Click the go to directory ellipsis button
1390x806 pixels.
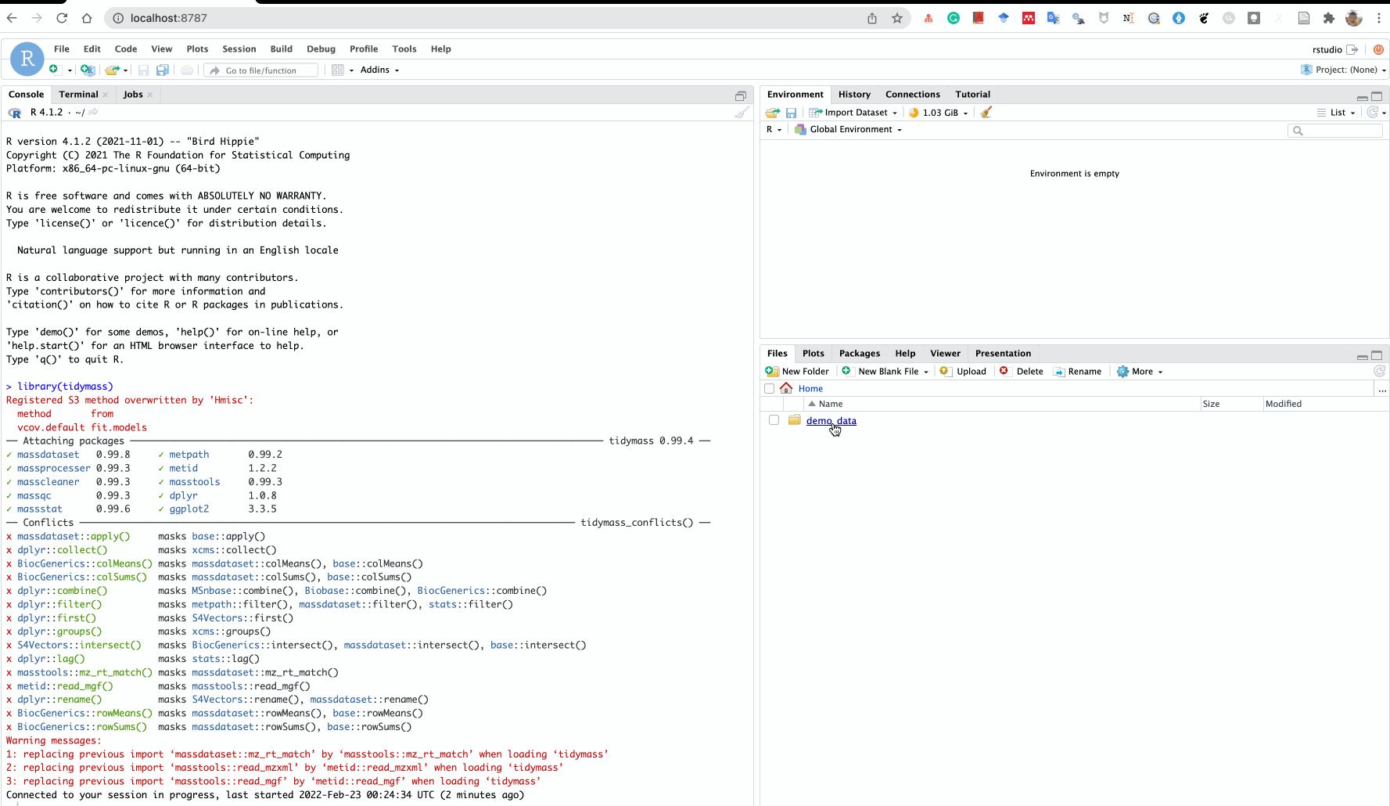pyautogui.click(x=1382, y=389)
